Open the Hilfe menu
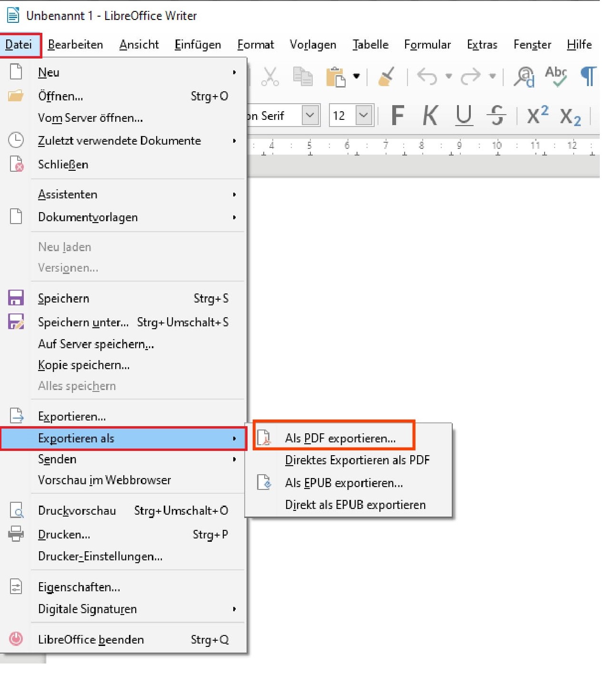 tap(579, 45)
